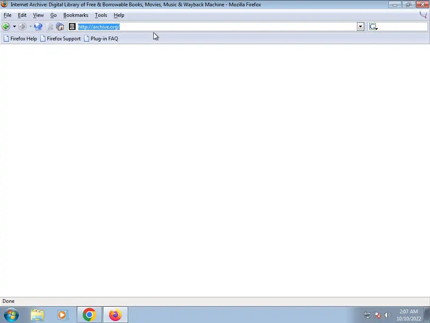430x323 pixels.
Task: Open the Firefox Support bookmark
Action: 60,39
